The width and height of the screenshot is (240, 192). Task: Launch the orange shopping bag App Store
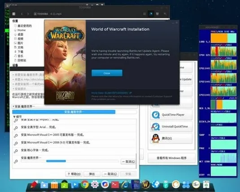[54, 185]
